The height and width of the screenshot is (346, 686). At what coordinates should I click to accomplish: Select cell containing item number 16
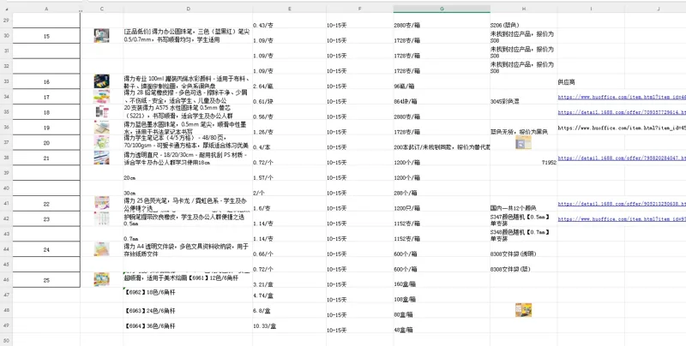tap(46, 81)
